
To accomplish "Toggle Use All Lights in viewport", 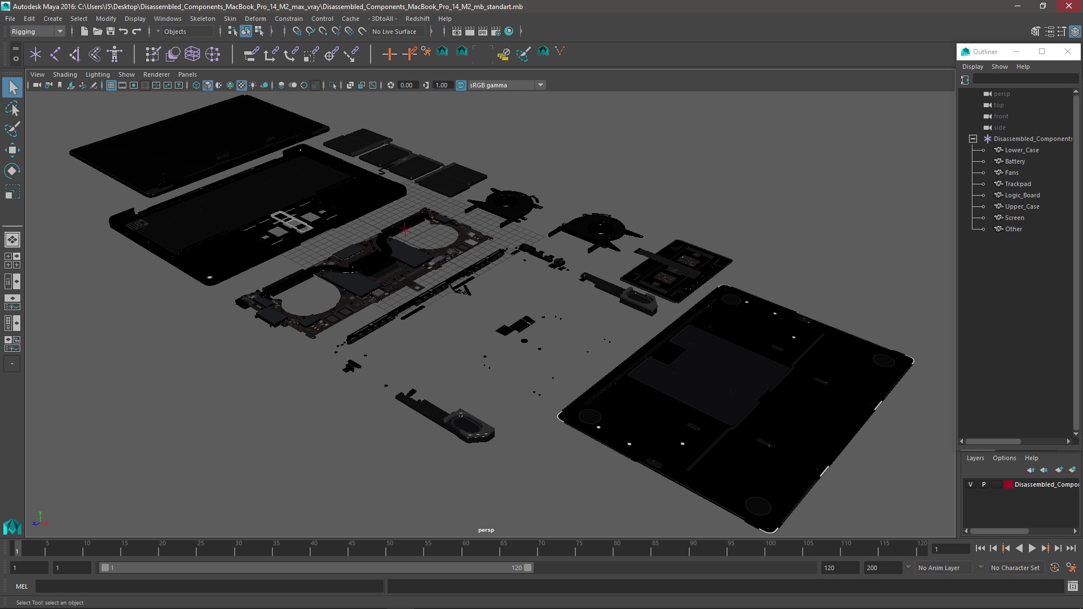I will (x=253, y=85).
